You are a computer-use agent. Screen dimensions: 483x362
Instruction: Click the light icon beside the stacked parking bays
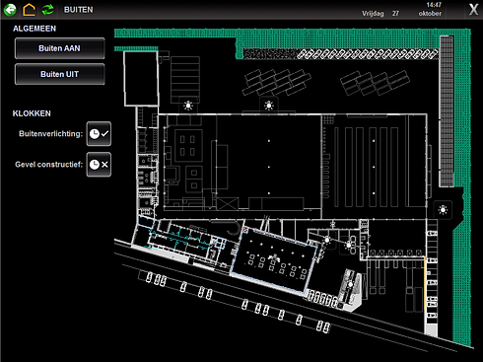[188, 106]
